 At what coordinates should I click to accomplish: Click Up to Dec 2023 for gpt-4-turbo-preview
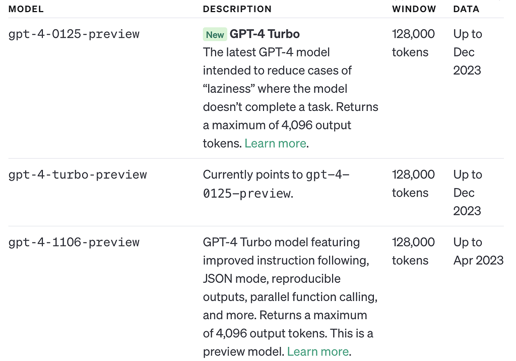pos(467,193)
